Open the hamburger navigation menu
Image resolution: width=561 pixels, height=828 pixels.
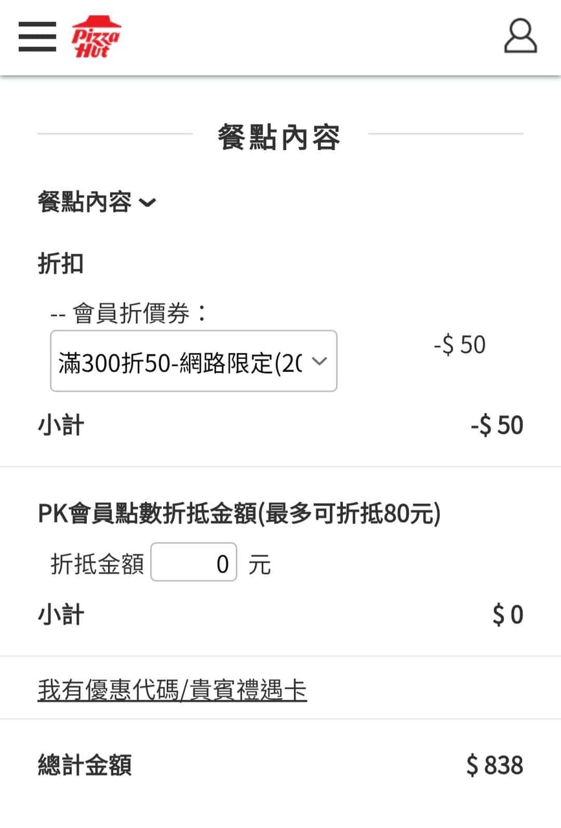point(37,36)
